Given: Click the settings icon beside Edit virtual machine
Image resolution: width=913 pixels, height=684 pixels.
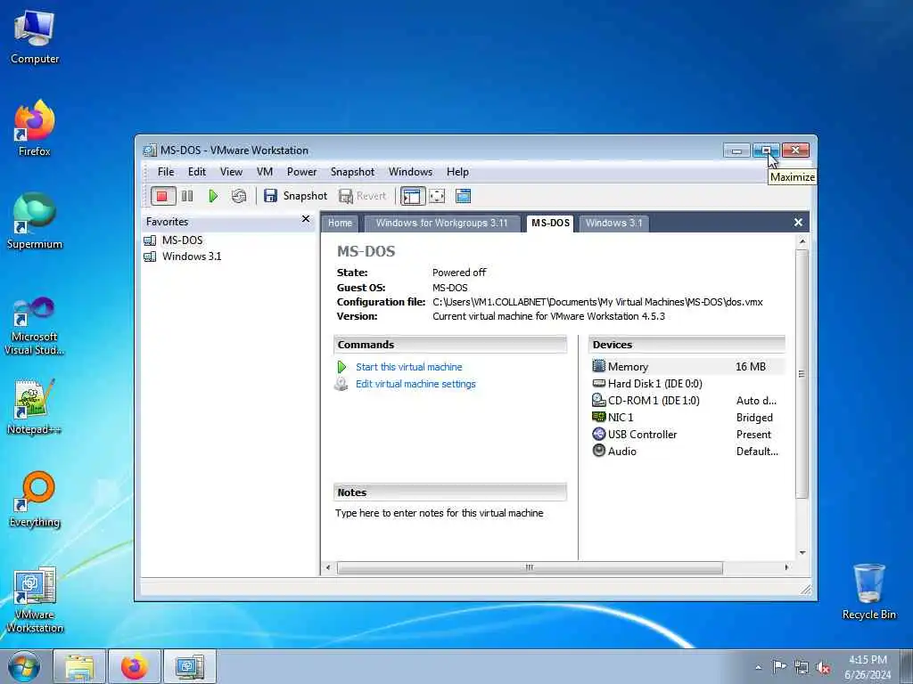Looking at the screenshot, I should (341, 384).
